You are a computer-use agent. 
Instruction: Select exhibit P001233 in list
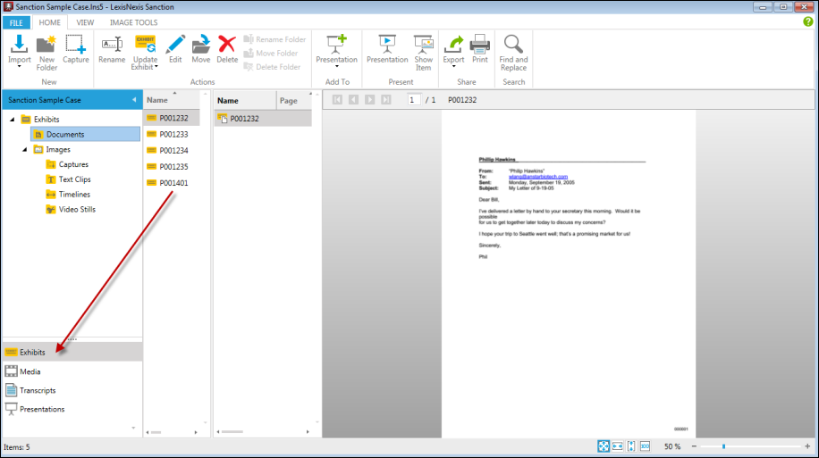[172, 134]
